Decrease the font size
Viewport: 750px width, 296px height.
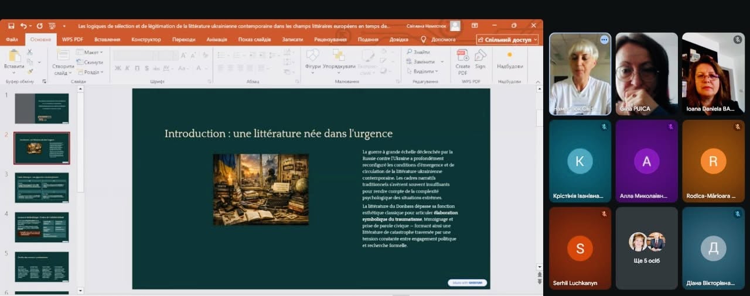[x=193, y=55]
